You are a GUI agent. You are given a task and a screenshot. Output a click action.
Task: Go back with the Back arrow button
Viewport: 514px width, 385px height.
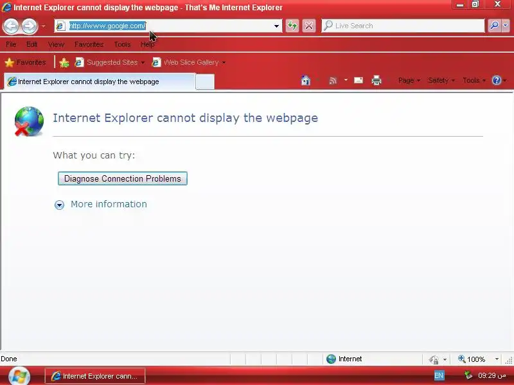11,26
